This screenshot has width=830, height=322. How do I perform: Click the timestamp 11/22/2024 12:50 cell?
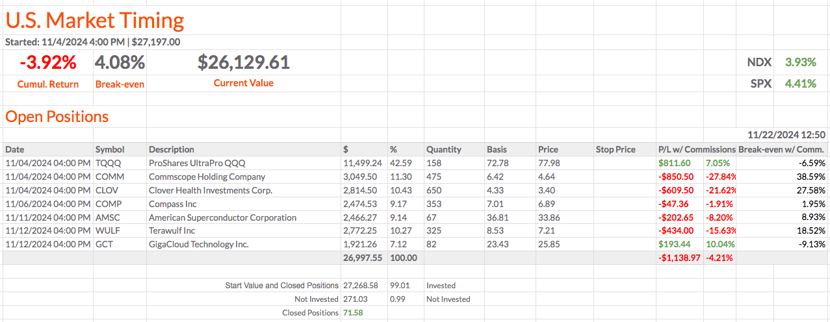coord(786,135)
